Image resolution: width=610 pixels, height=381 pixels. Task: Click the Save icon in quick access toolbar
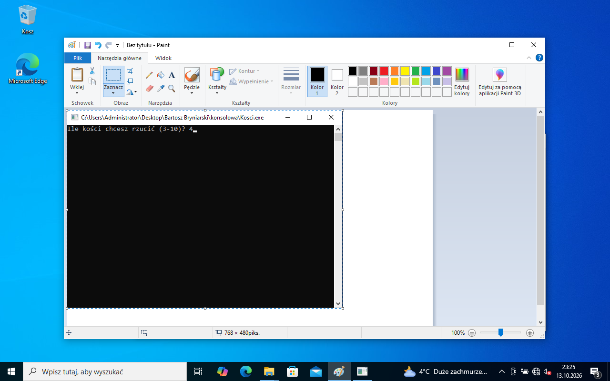pyautogui.click(x=88, y=45)
